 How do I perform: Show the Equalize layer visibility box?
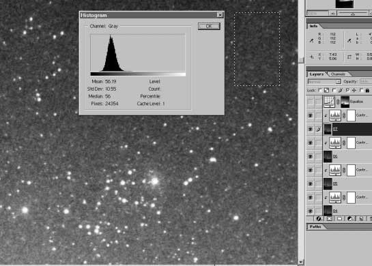[311, 102]
